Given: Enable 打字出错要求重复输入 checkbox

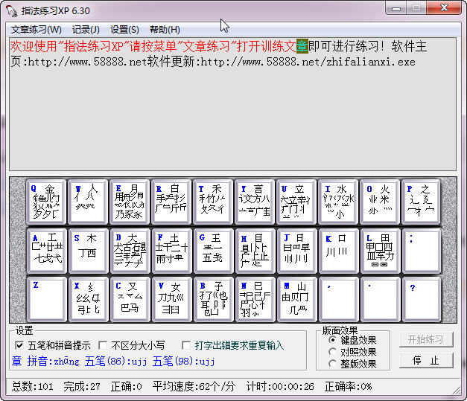Looking at the screenshot, I should [186, 345].
